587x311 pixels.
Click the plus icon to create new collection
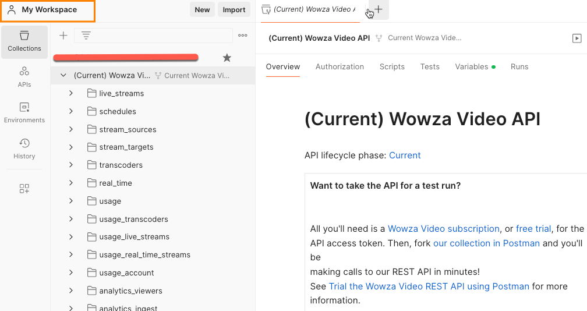(63, 36)
